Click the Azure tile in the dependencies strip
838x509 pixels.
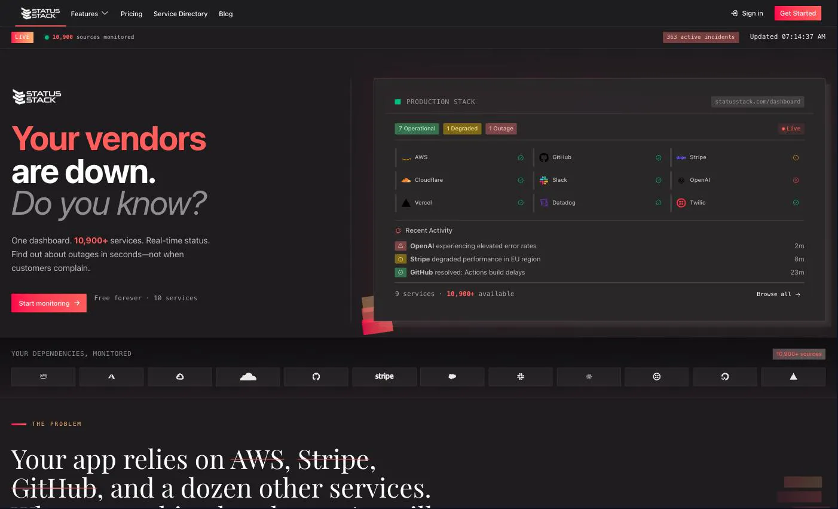coord(112,376)
